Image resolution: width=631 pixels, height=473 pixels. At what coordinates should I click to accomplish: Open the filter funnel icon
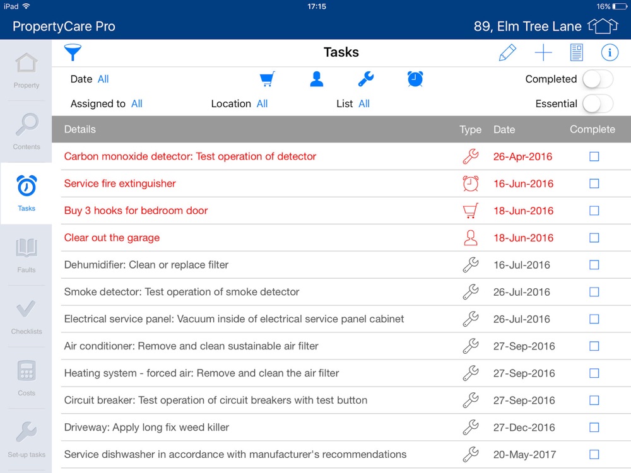click(73, 52)
